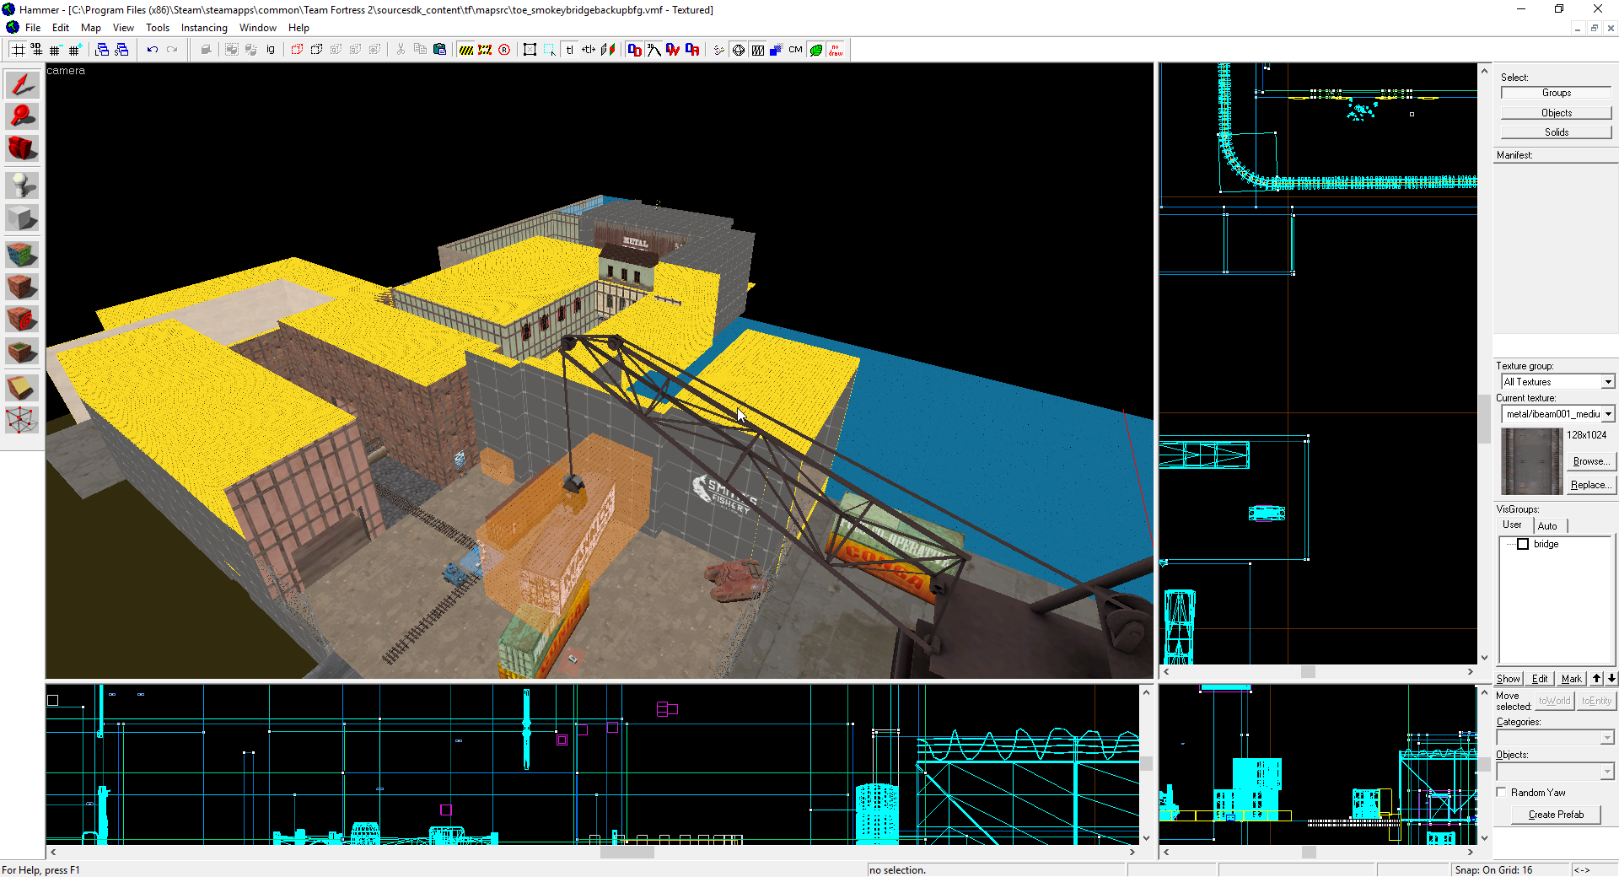
Task: Open the Tools menu
Action: coord(158,28)
